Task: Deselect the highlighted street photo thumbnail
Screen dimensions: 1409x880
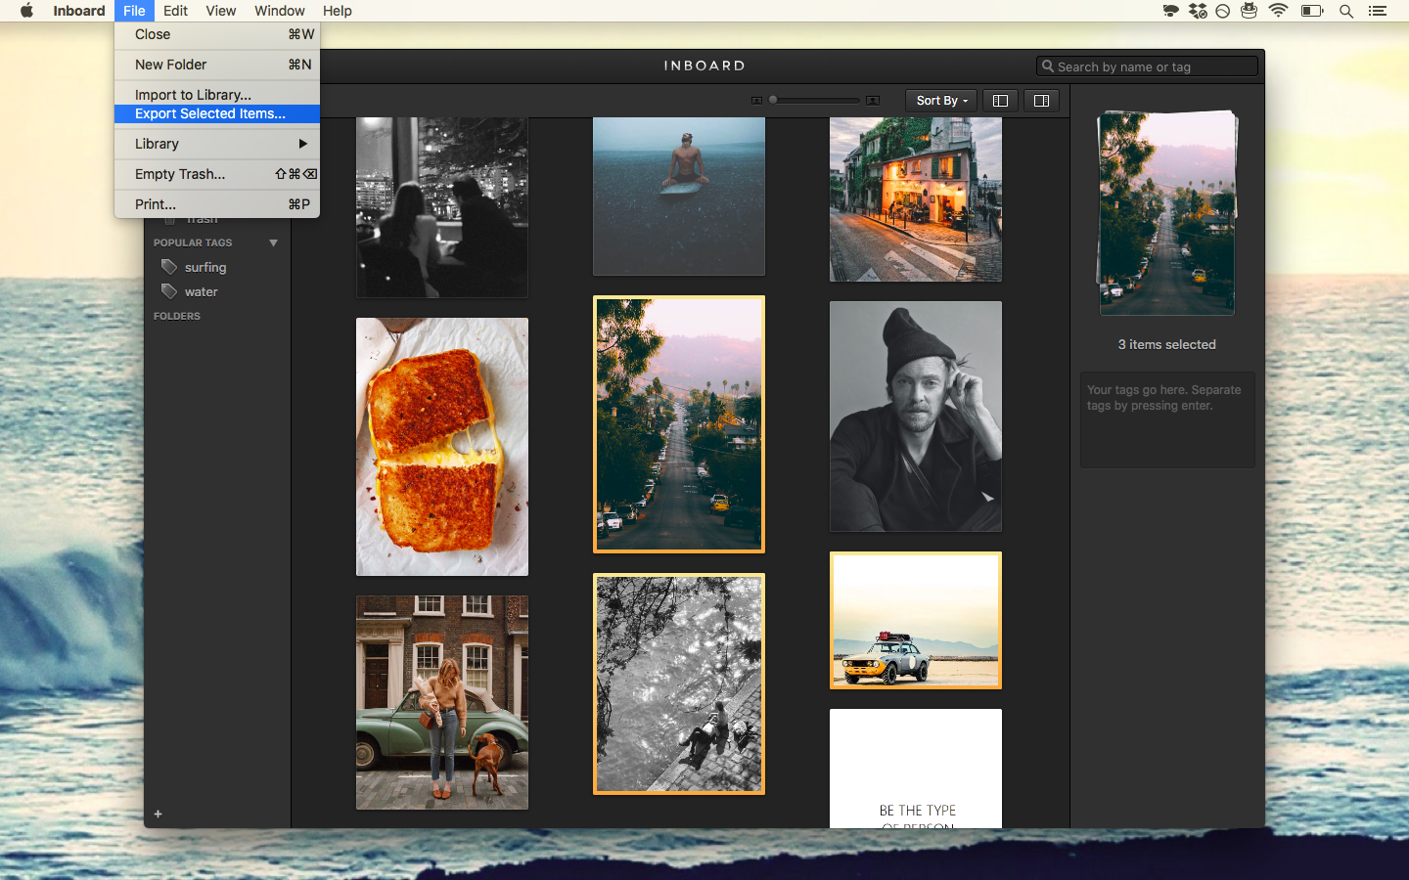Action: [x=678, y=423]
